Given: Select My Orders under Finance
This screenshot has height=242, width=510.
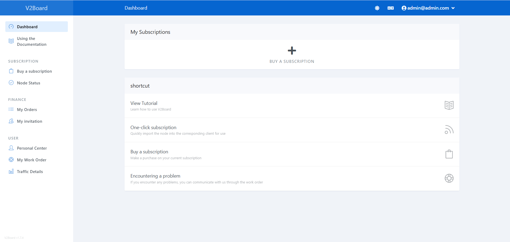Looking at the screenshot, I should (x=27, y=109).
